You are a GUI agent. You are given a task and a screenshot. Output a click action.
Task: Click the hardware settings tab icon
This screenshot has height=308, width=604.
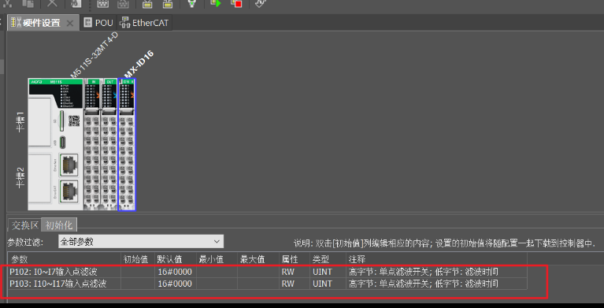[x=16, y=23]
